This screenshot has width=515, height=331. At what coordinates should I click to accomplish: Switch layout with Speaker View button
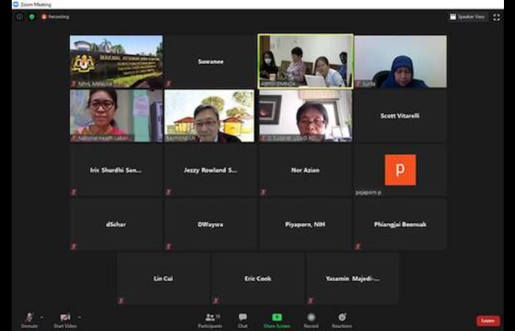pos(468,17)
